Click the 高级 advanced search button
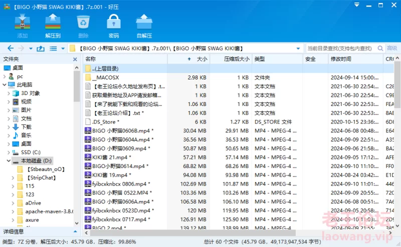The image size is (401, 247). 392,48
